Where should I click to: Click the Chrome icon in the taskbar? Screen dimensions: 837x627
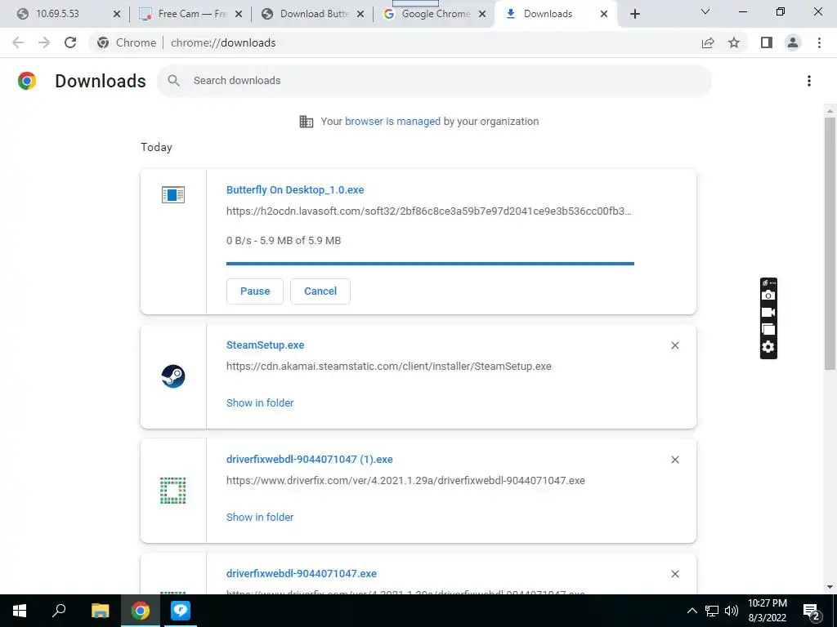[141, 611]
